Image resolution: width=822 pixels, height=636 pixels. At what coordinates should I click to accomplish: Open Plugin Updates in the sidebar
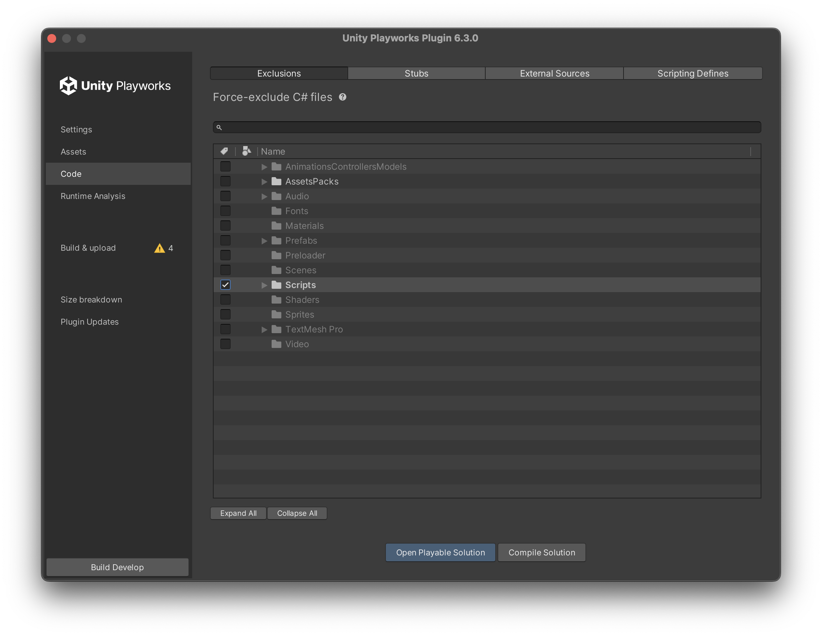tap(118, 322)
